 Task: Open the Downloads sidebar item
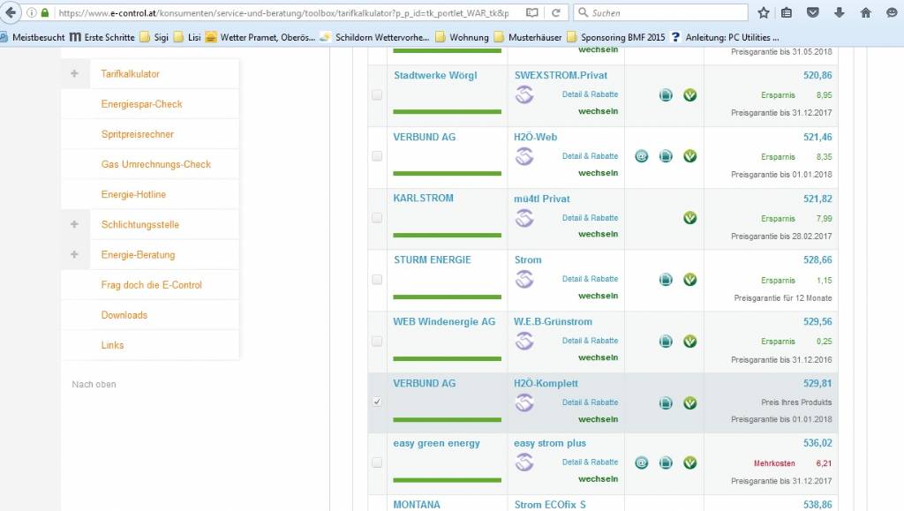point(124,315)
